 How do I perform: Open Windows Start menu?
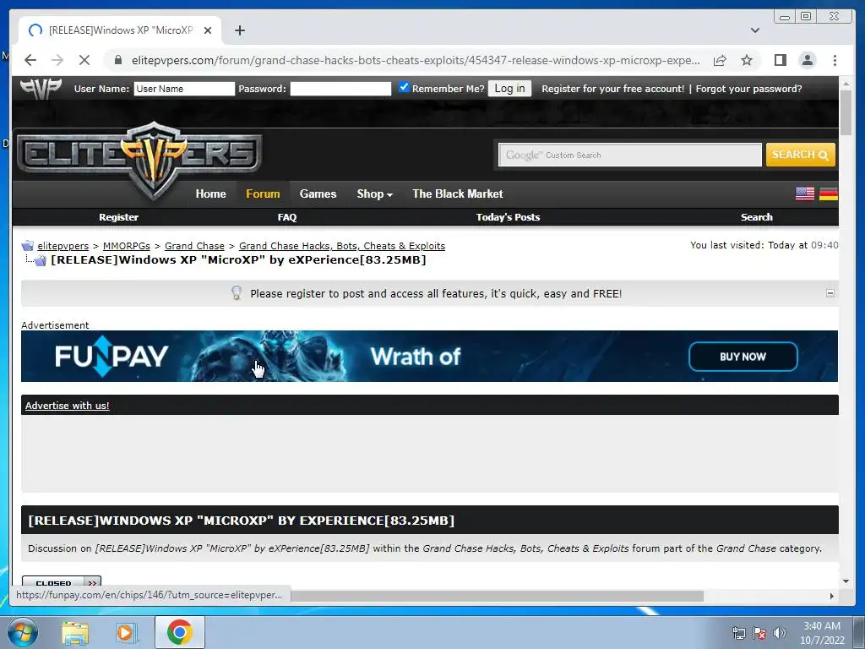click(x=23, y=632)
